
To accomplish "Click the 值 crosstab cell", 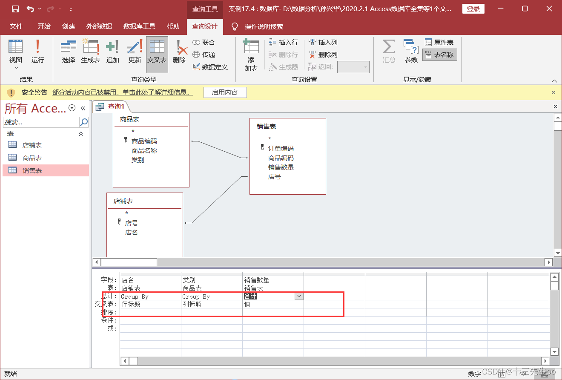I will [273, 304].
